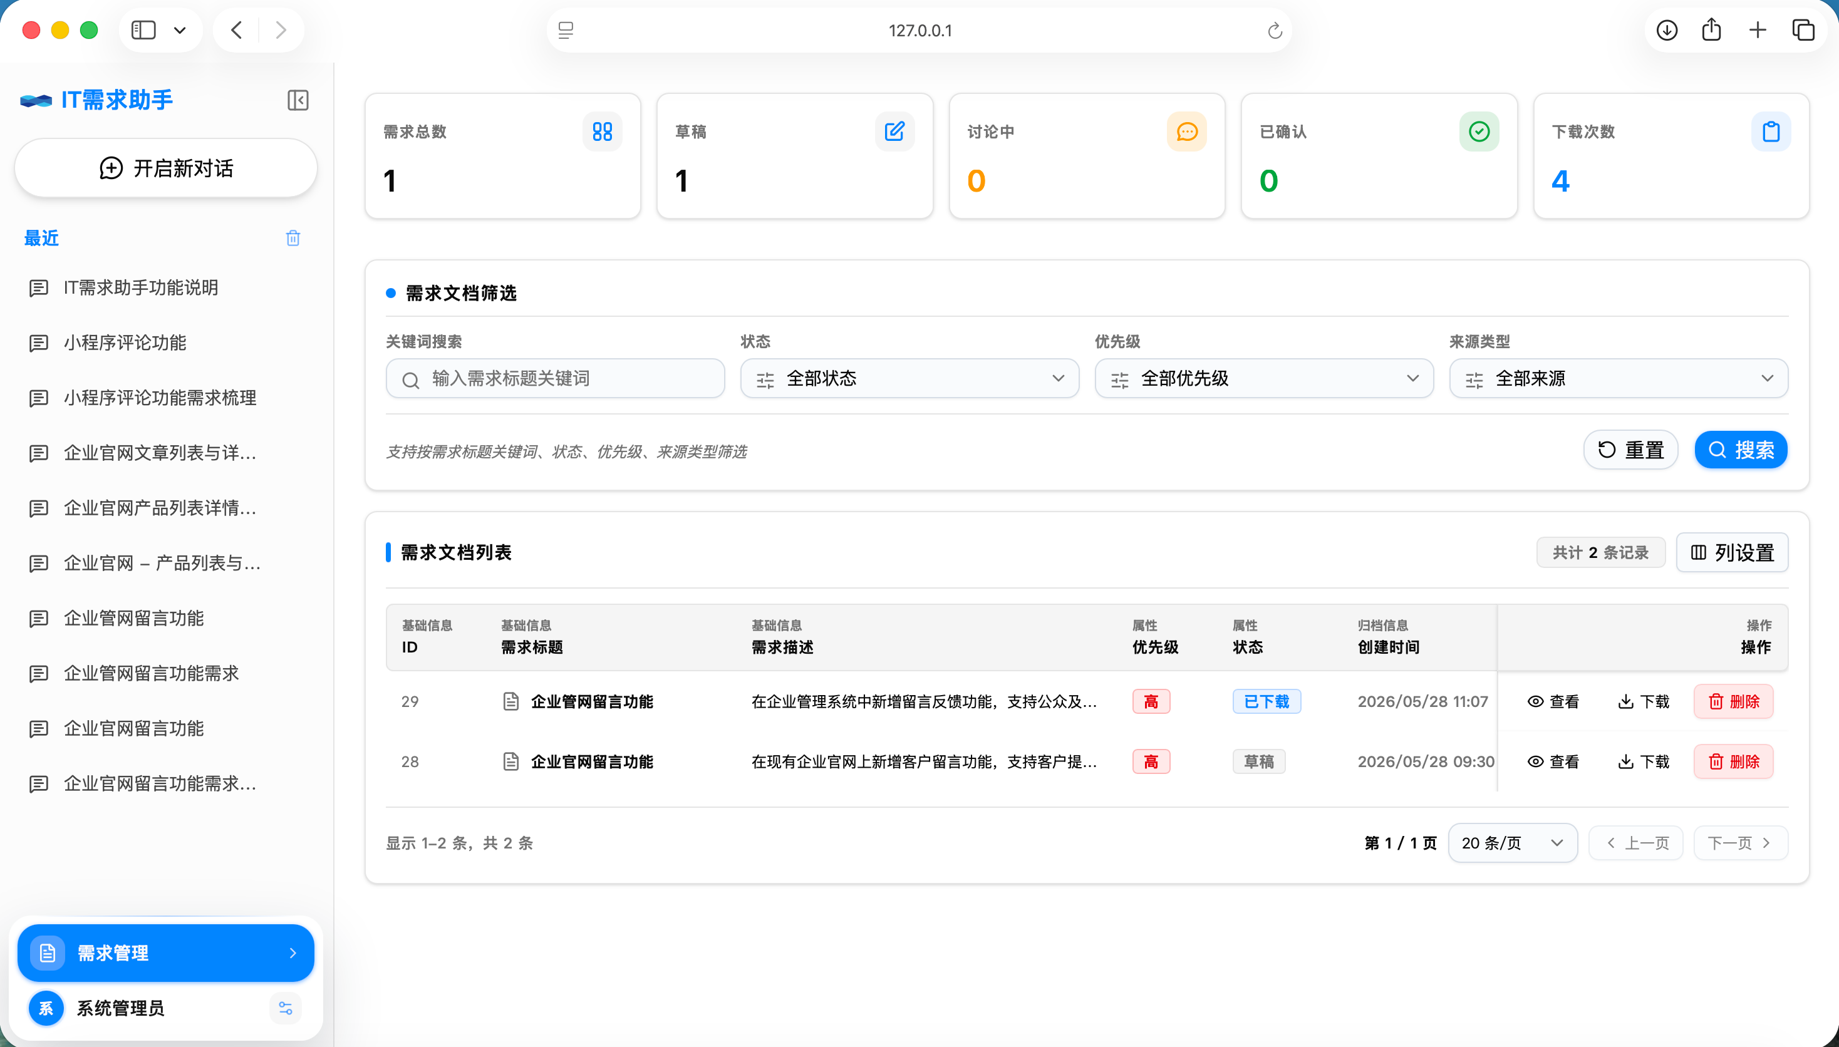This screenshot has width=1839, height=1047.
Task: Open the 小程序评论功能 conversation
Action: [x=165, y=343]
